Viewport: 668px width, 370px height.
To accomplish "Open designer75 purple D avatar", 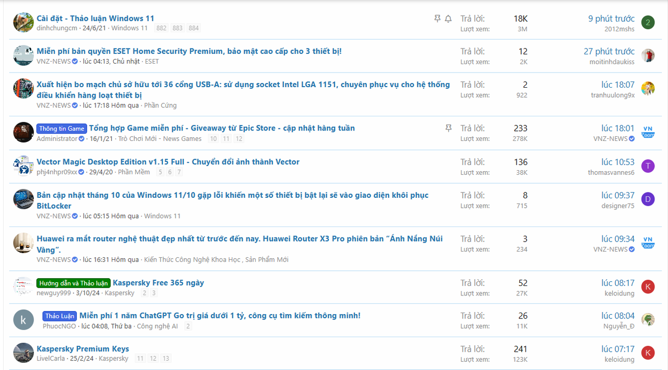I will pyautogui.click(x=648, y=199).
